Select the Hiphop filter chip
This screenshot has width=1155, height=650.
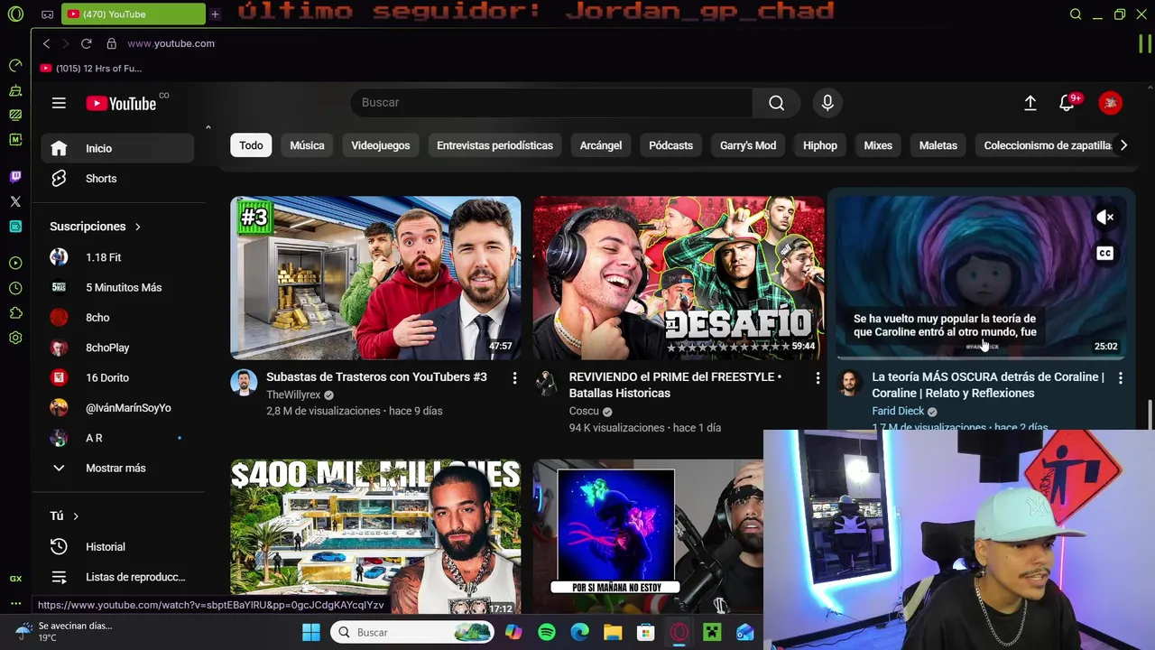pyautogui.click(x=820, y=145)
